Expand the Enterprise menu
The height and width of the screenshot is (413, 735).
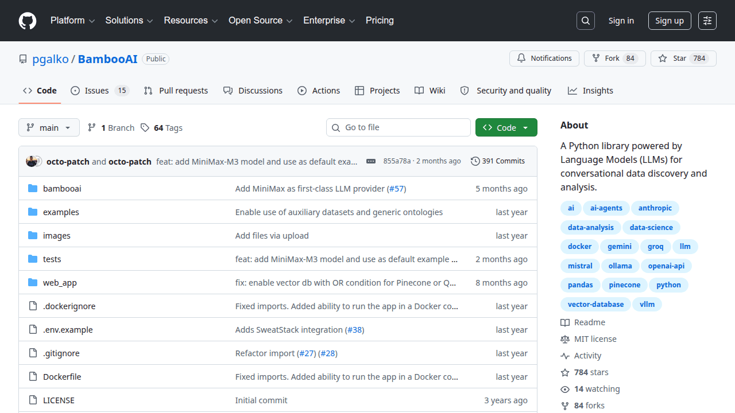point(329,21)
